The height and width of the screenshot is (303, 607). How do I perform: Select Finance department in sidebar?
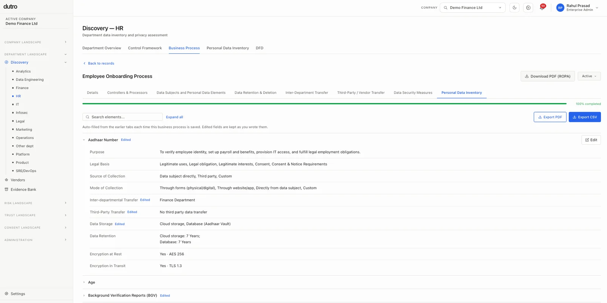(22, 88)
